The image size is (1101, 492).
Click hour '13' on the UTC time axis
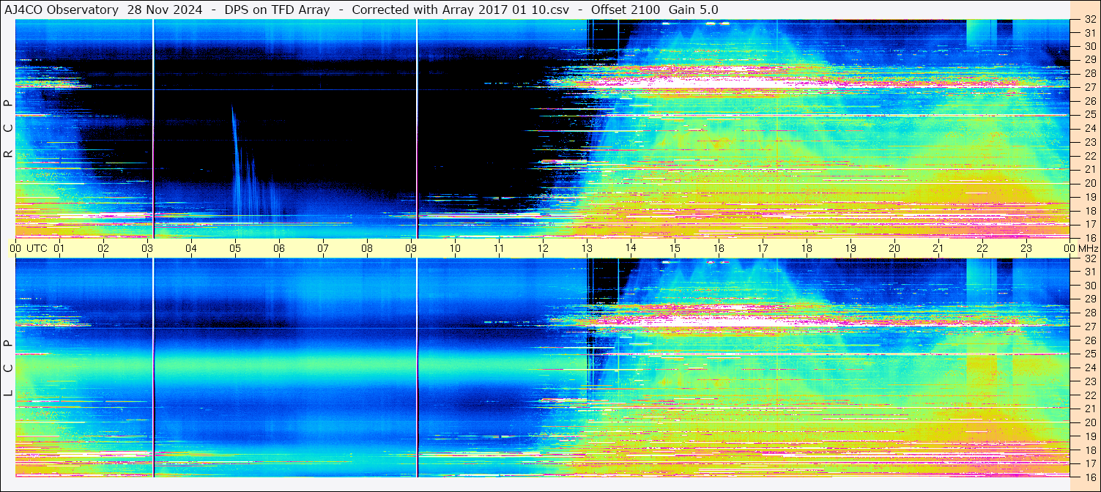pyautogui.click(x=587, y=249)
